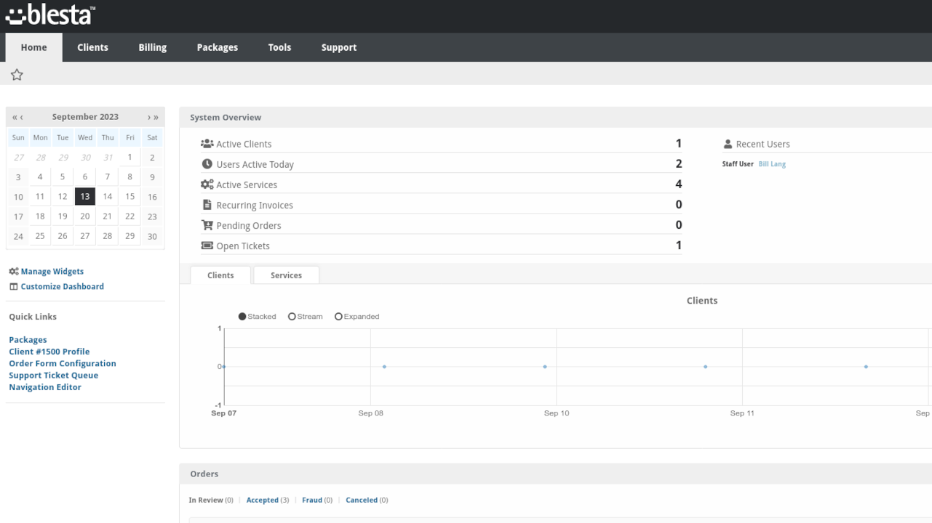The image size is (932, 523).
Task: Click the Sep 08 data point on chart
Action: click(384, 367)
